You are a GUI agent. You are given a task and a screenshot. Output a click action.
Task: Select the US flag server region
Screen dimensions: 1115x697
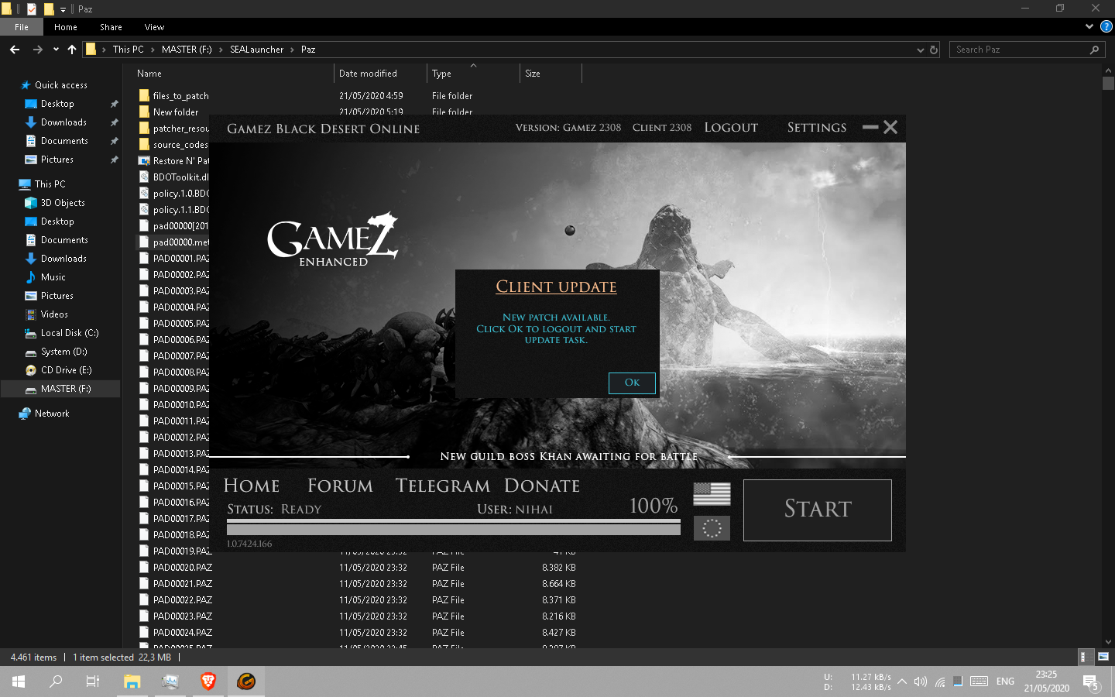point(712,493)
